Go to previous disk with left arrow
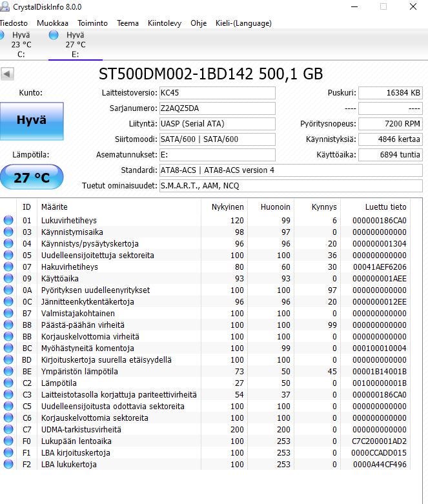 tap(7, 74)
